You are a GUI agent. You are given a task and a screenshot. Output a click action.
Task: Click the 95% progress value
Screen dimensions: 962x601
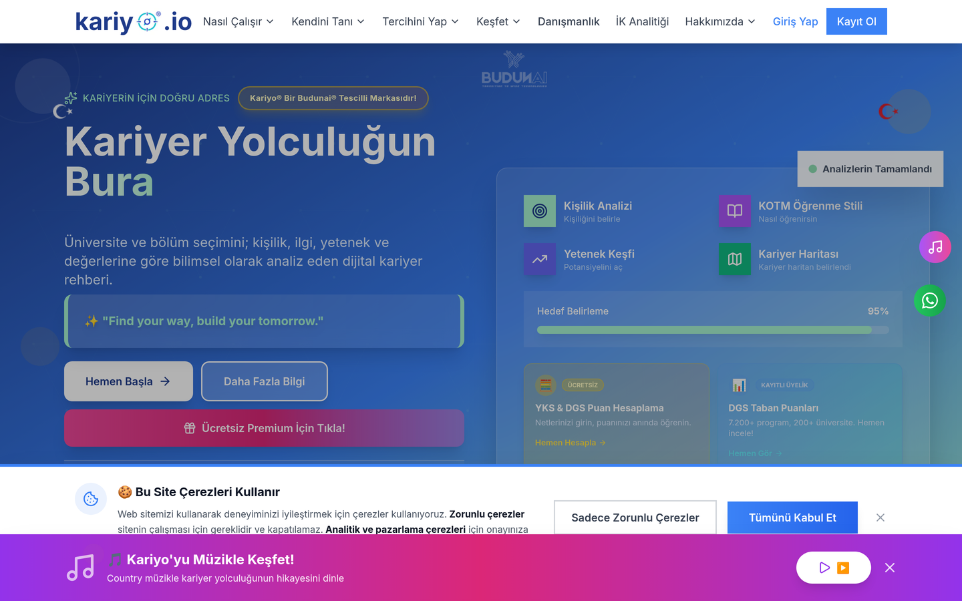click(878, 311)
